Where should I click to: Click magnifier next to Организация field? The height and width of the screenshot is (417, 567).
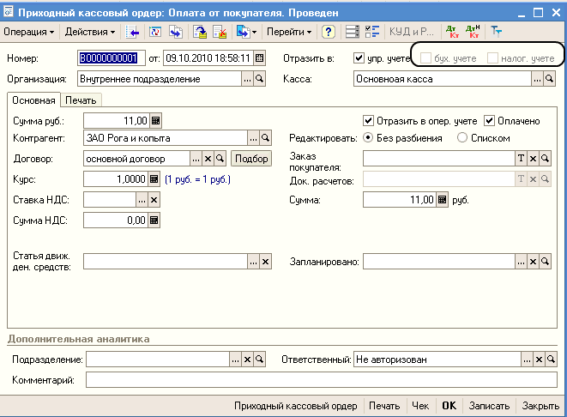(x=259, y=78)
